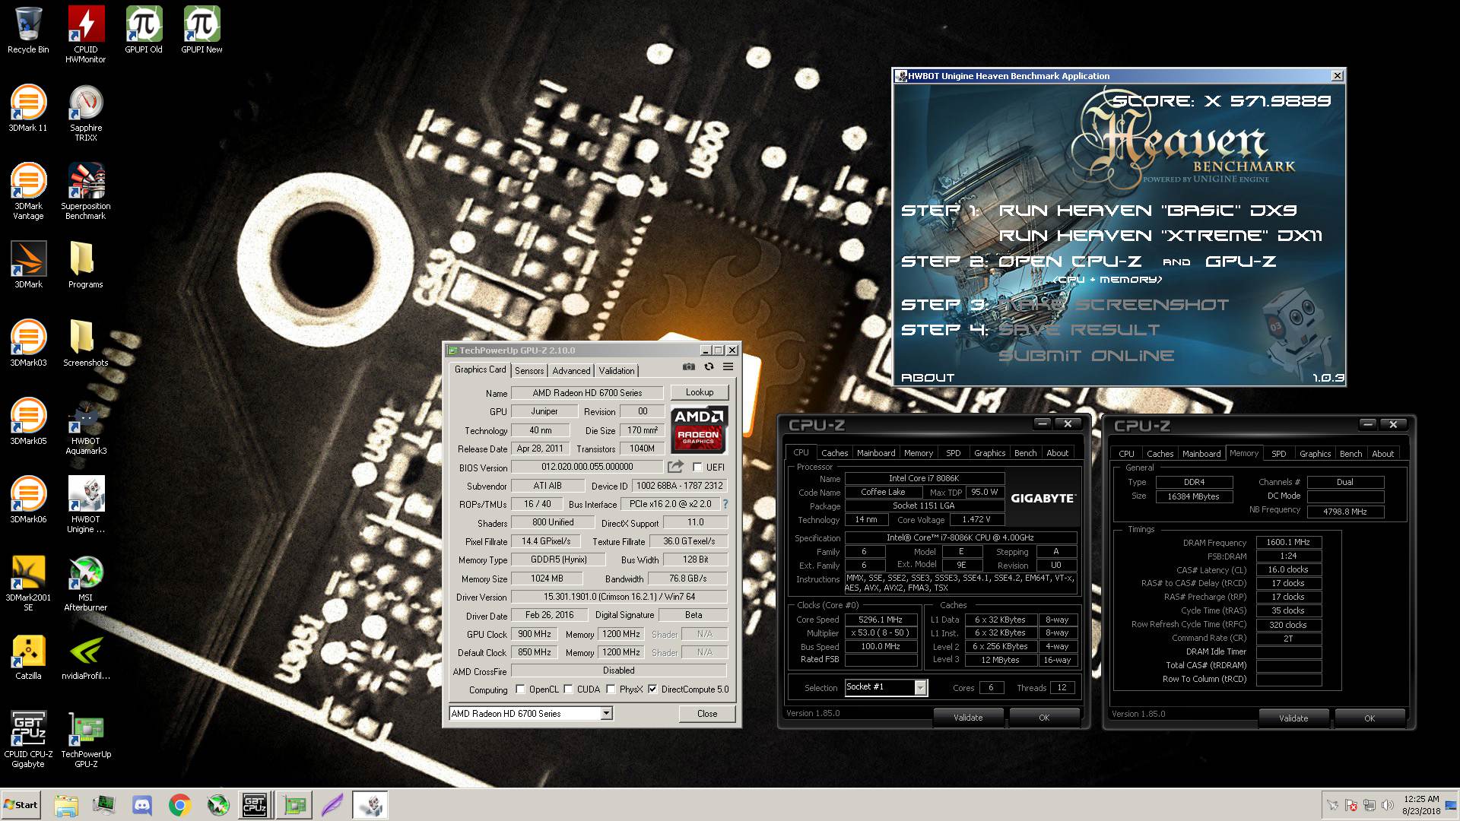This screenshot has height=821, width=1460.
Task: Launch Sapphire TRIXX shortcut
Action: point(85,113)
